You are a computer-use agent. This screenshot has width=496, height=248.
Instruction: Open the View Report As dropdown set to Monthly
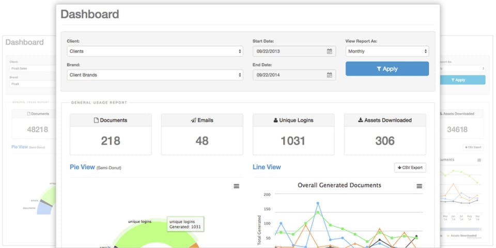[x=387, y=51]
